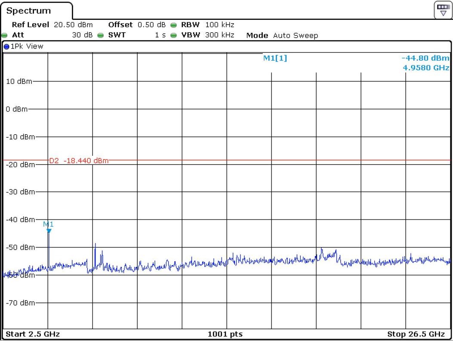
Task: Click the blue trace indicator dot beside 1Pk View
Action: point(6,46)
